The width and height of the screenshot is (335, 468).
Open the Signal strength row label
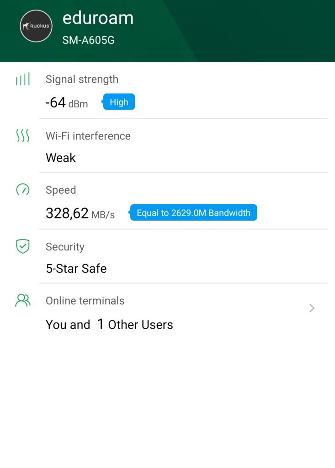coord(82,79)
